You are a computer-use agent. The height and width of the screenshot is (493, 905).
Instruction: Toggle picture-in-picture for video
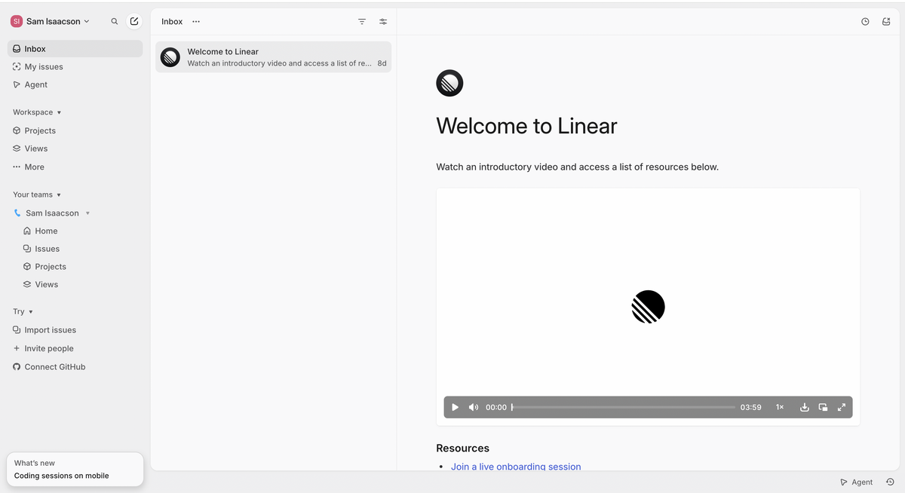coord(823,407)
